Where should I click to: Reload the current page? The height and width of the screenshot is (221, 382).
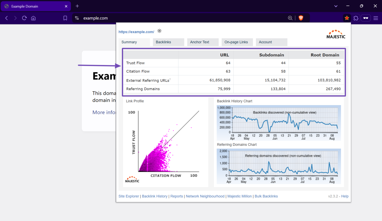coord(24,18)
